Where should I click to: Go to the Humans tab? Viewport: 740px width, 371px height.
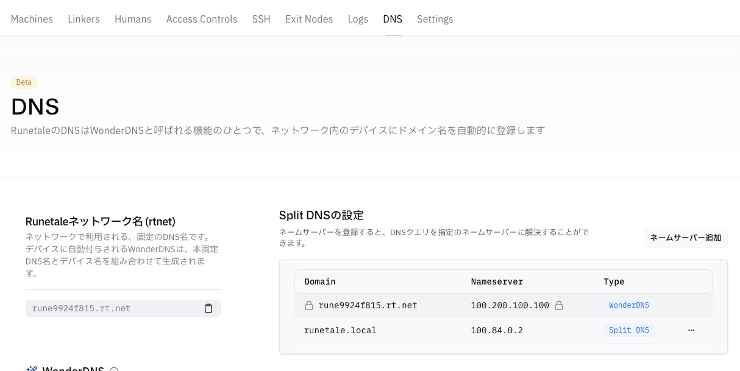pos(133,19)
